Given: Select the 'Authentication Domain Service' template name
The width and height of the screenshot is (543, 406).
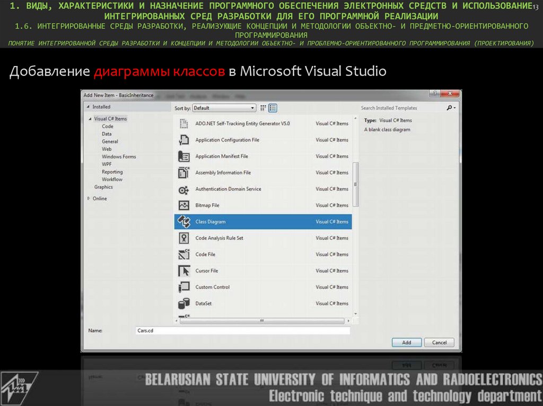Looking at the screenshot, I should click(x=228, y=189).
